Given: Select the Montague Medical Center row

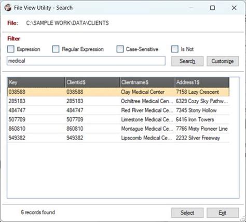Looking at the screenshot, I should [118, 129].
